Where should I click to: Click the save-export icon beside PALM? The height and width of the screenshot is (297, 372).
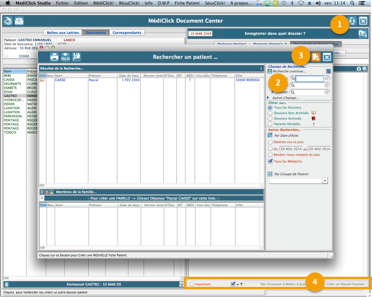[x=76, y=57]
